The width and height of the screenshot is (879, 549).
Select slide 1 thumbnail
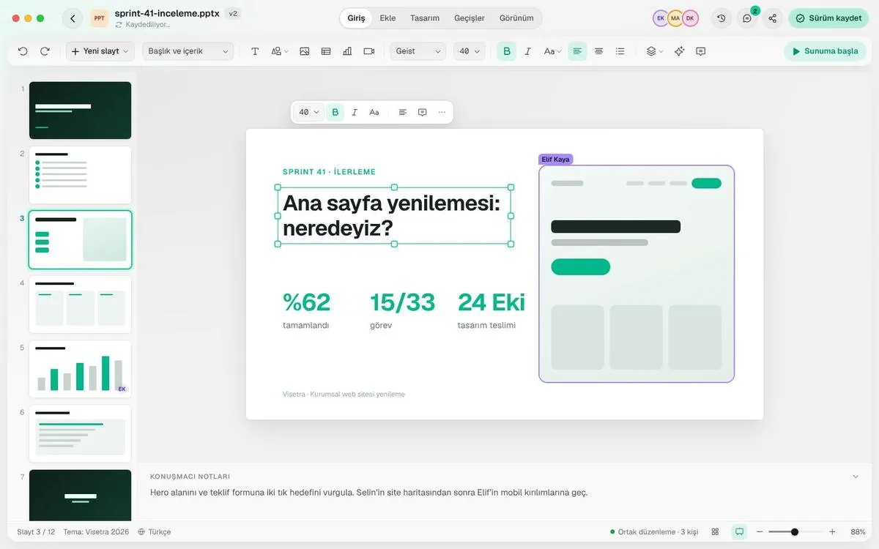80,111
